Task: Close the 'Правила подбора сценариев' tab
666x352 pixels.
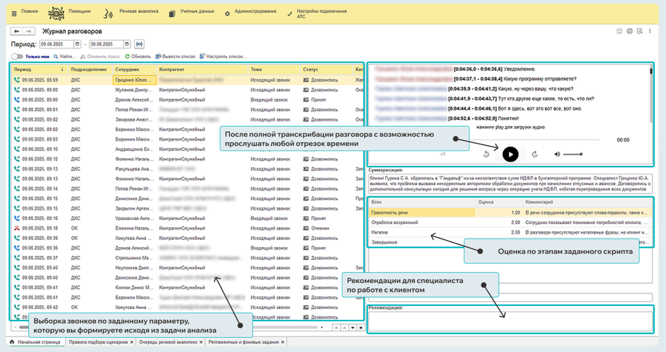Action: click(x=132, y=342)
